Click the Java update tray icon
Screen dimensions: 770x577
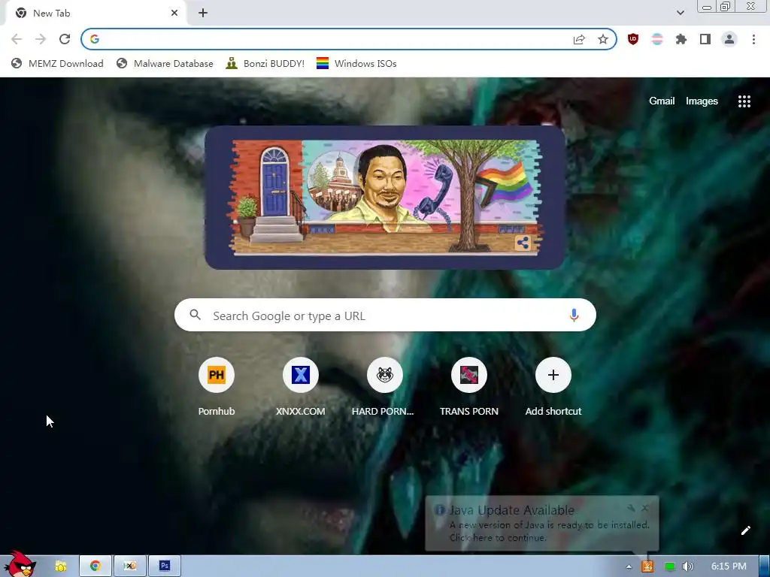(x=647, y=566)
